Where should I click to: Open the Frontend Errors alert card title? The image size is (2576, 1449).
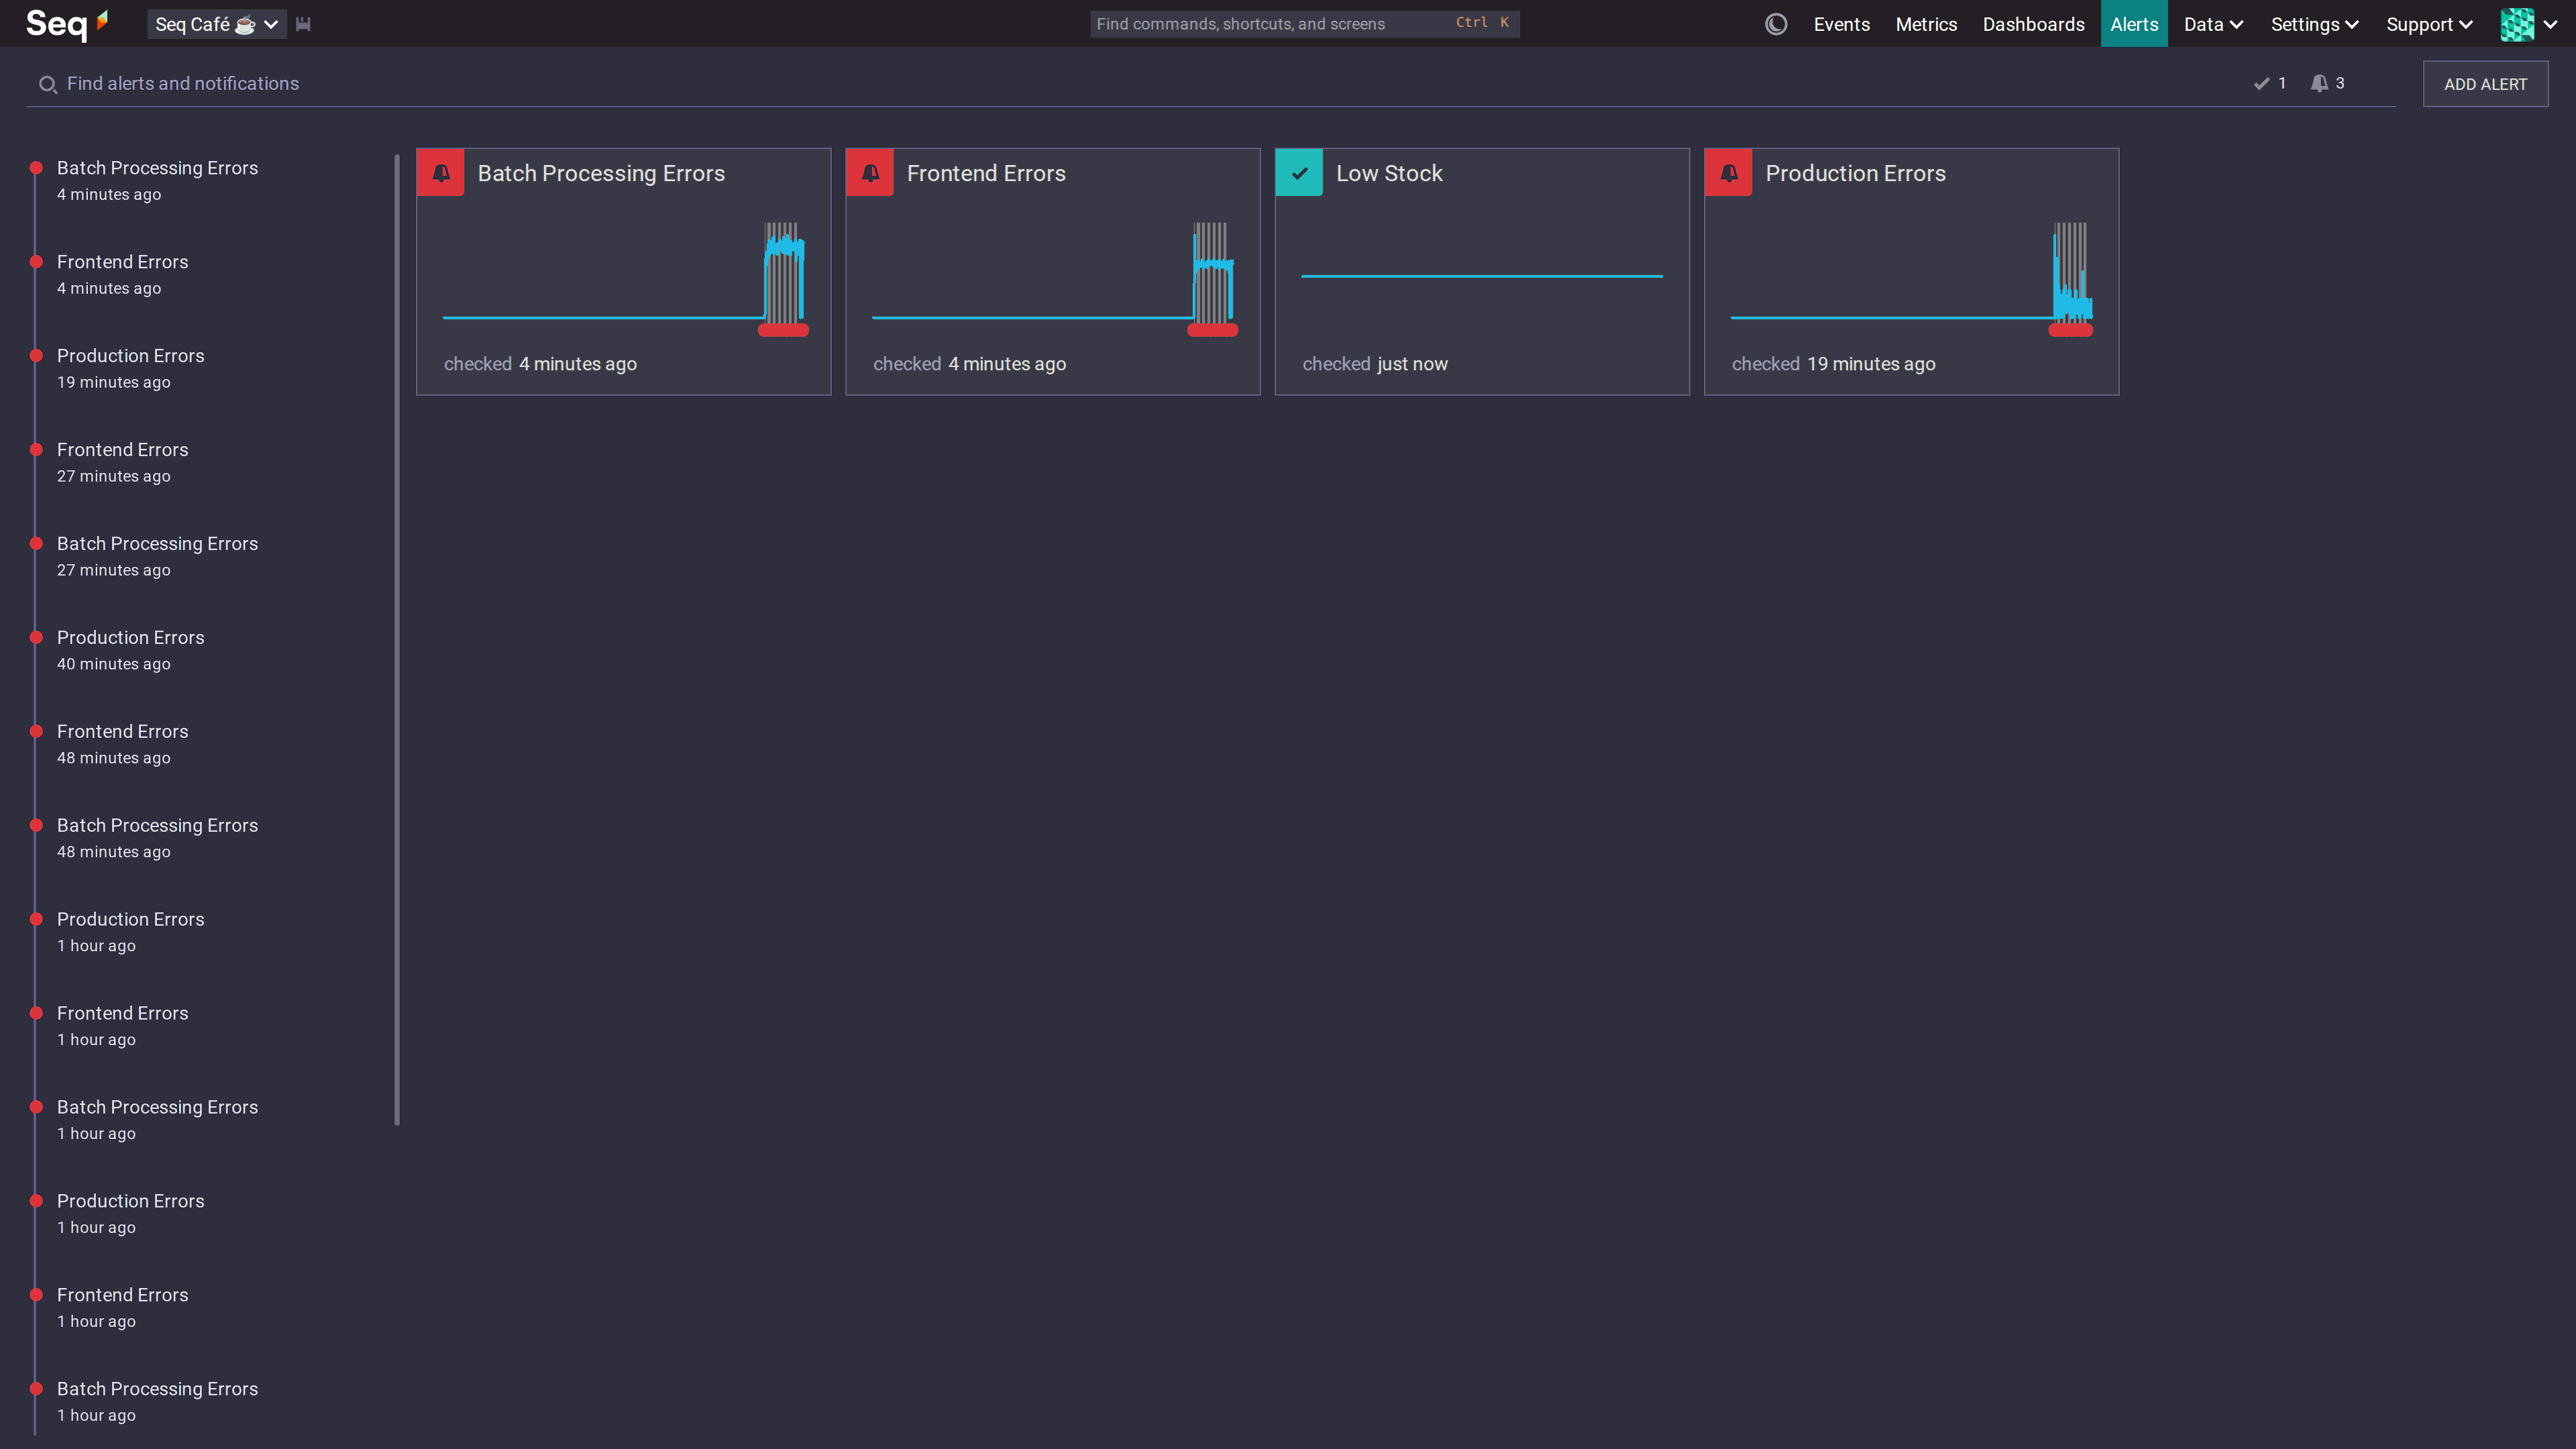986,173
